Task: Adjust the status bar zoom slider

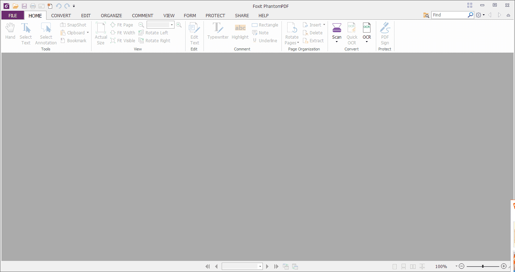Action: [x=483, y=266]
